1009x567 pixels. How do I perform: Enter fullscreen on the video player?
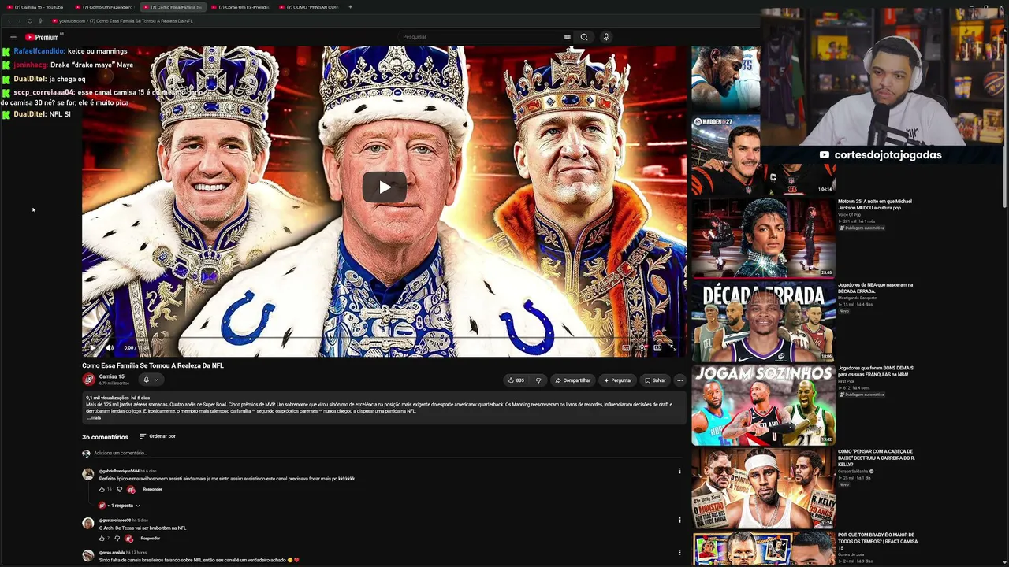(x=672, y=347)
